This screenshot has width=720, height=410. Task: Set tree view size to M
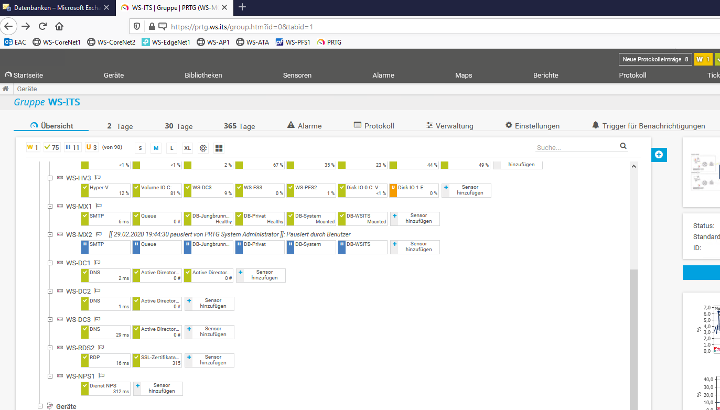pyautogui.click(x=156, y=148)
